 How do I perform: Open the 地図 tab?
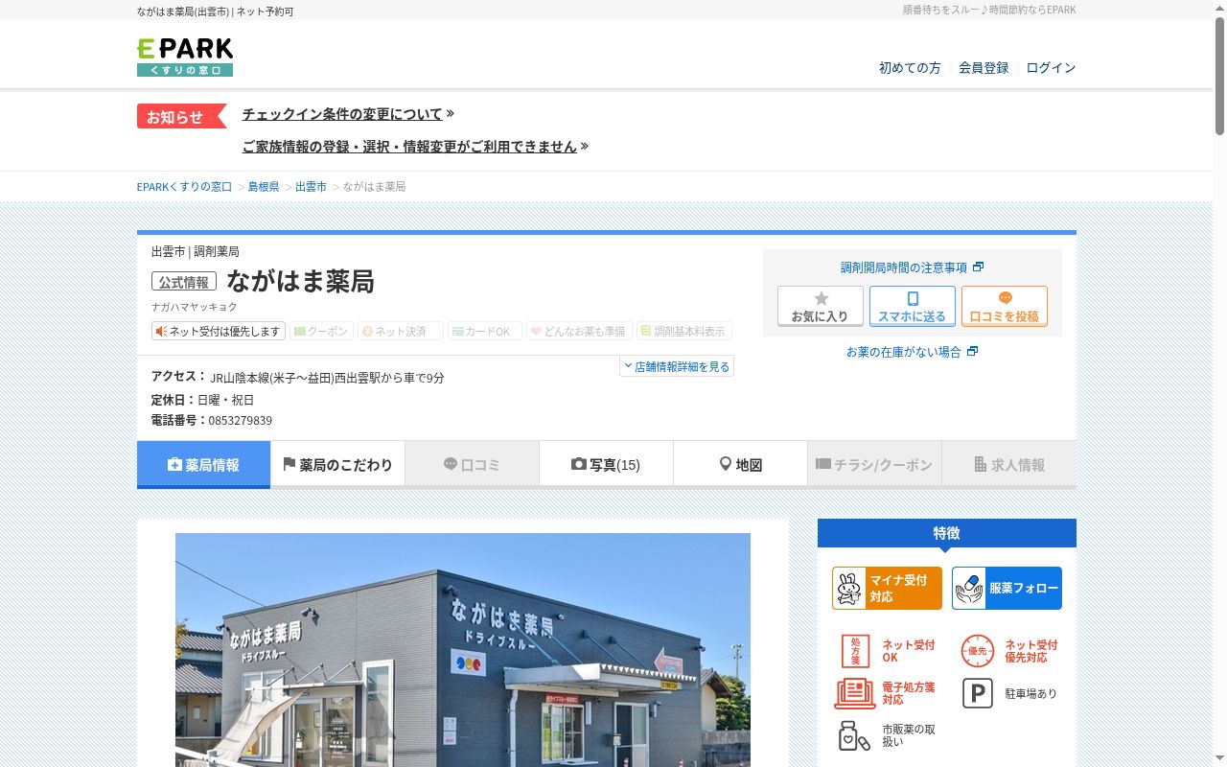point(740,465)
